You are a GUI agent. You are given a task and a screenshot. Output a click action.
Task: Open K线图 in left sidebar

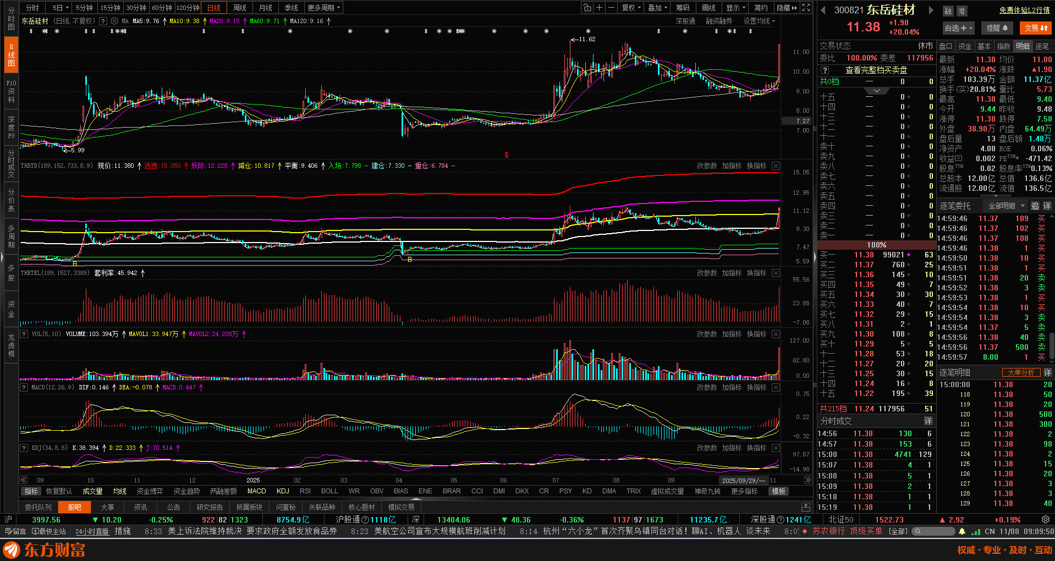(x=11, y=55)
